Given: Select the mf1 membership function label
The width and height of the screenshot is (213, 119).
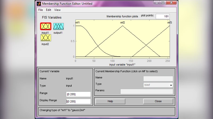Looking at the screenshot, I should 77,23.
